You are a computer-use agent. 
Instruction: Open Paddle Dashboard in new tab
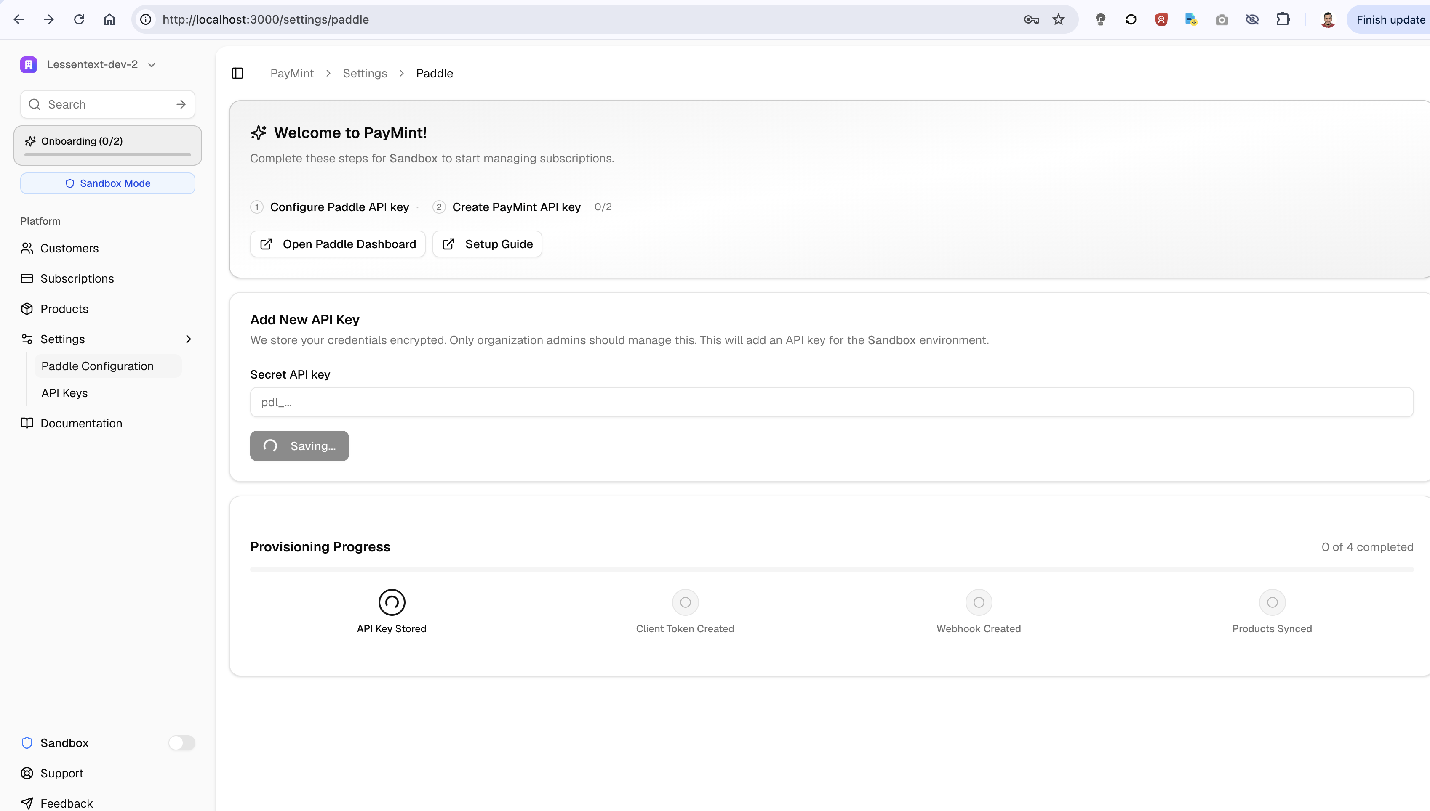click(337, 244)
